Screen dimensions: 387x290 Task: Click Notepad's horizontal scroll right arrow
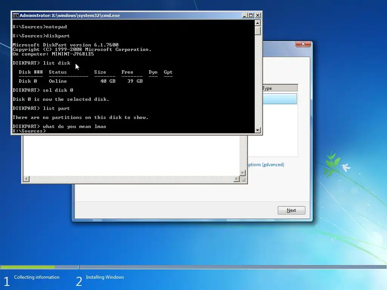tap(237, 179)
